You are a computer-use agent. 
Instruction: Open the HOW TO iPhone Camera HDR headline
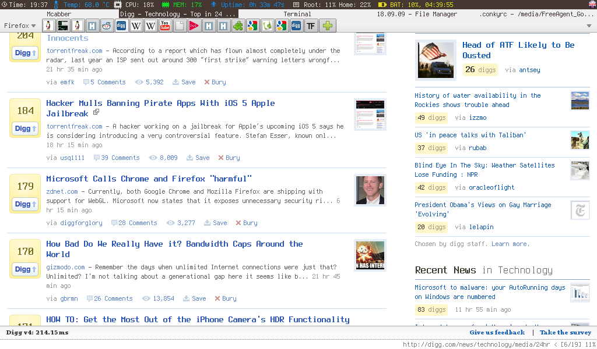click(x=198, y=319)
